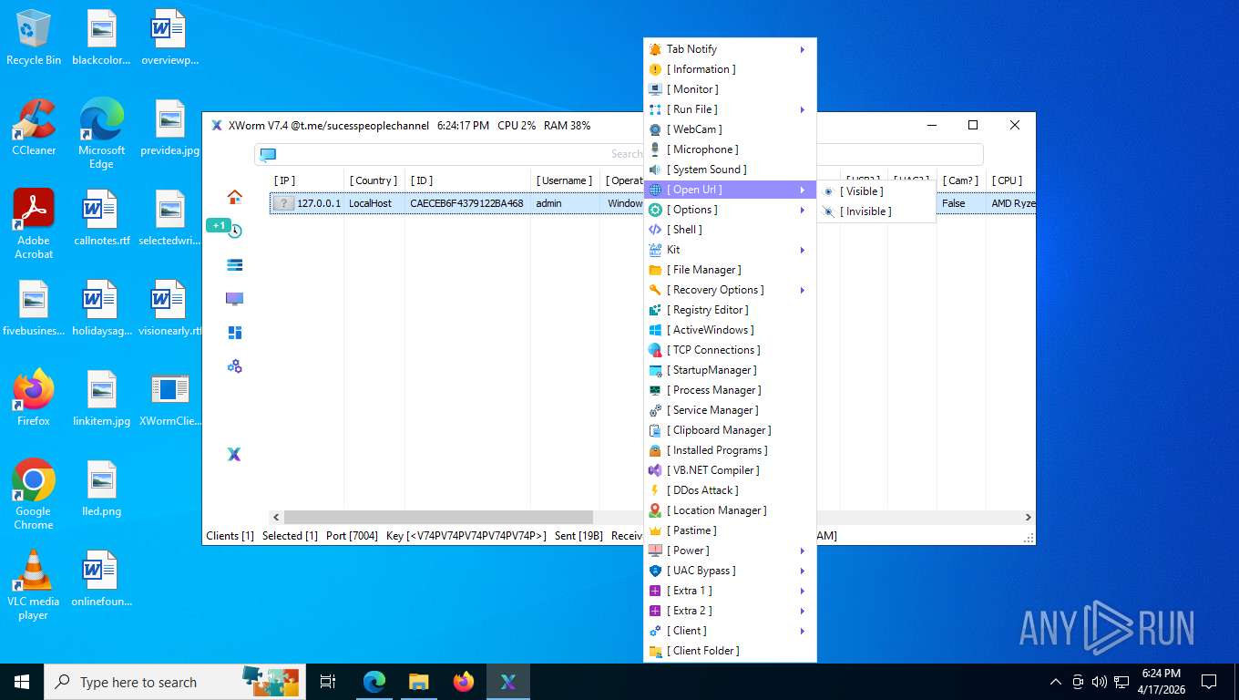The height and width of the screenshot is (700, 1239).
Task: Click the Port [7004] status bar entry
Action: pos(352,536)
